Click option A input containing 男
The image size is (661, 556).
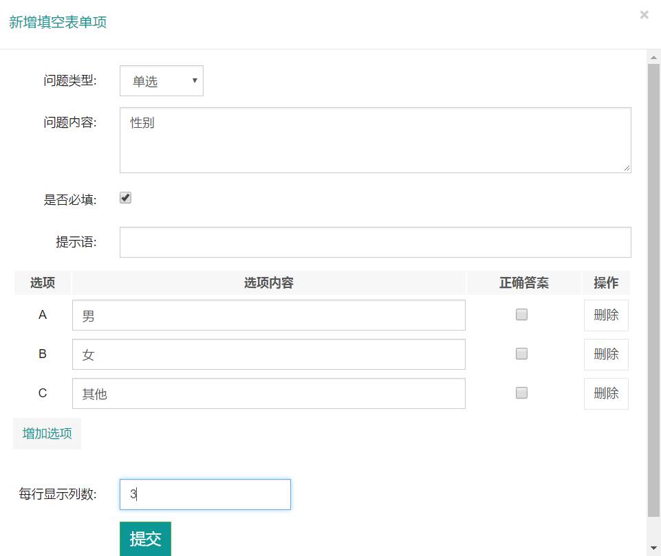268,315
